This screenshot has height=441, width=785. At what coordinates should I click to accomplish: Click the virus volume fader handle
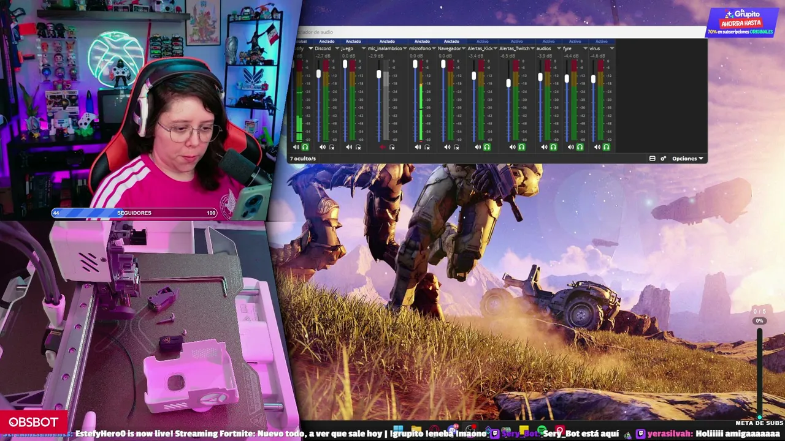click(593, 79)
